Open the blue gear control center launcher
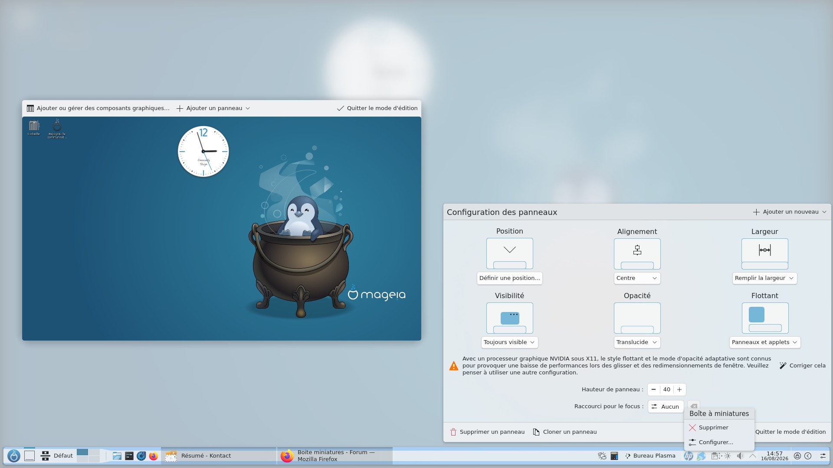Image resolution: width=833 pixels, height=468 pixels. [141, 456]
